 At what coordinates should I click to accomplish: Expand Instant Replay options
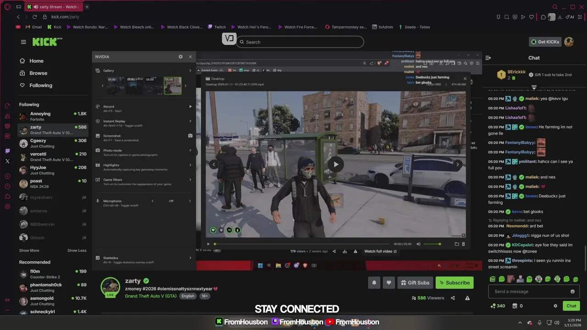[190, 121]
